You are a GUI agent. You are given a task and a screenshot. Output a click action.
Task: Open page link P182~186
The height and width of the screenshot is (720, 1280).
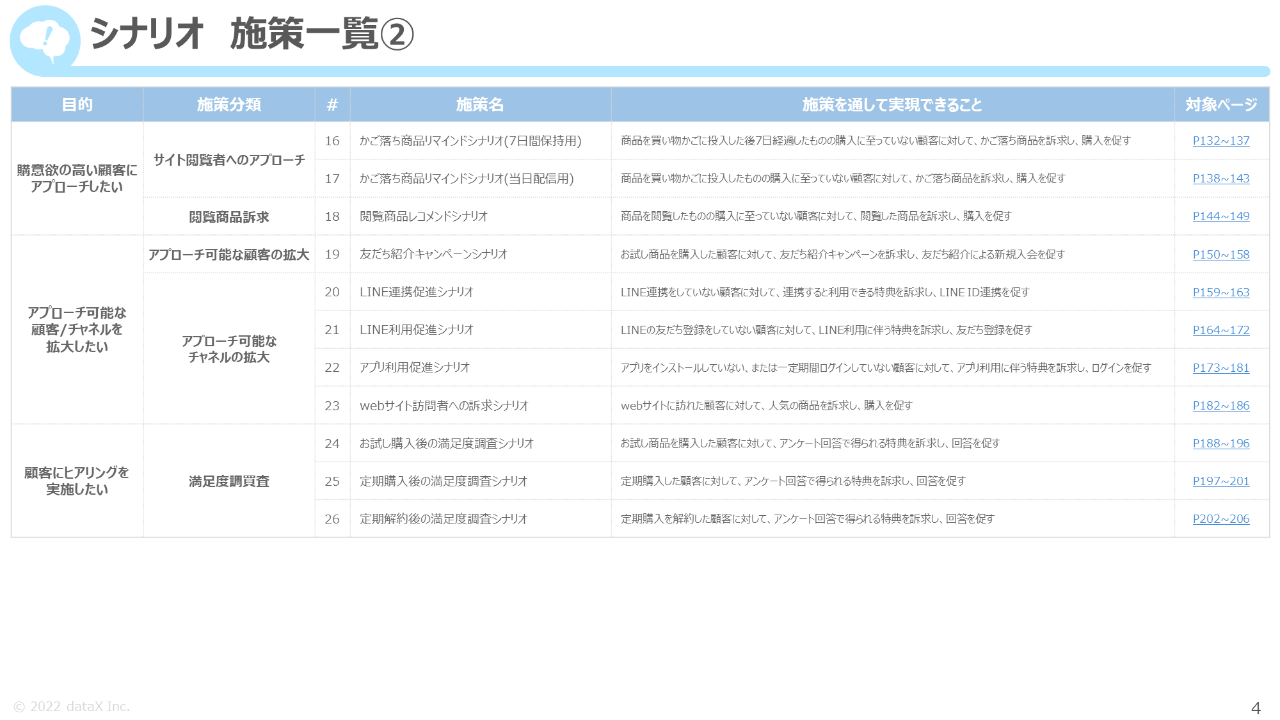click(1220, 406)
